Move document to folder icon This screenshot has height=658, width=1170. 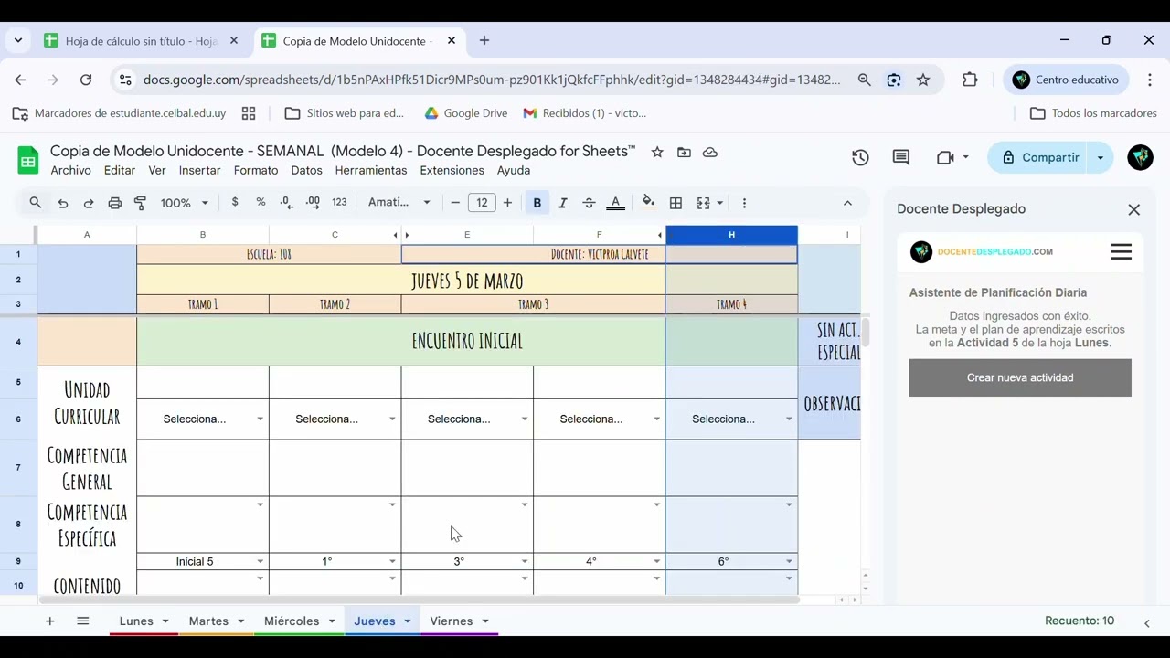click(x=684, y=152)
